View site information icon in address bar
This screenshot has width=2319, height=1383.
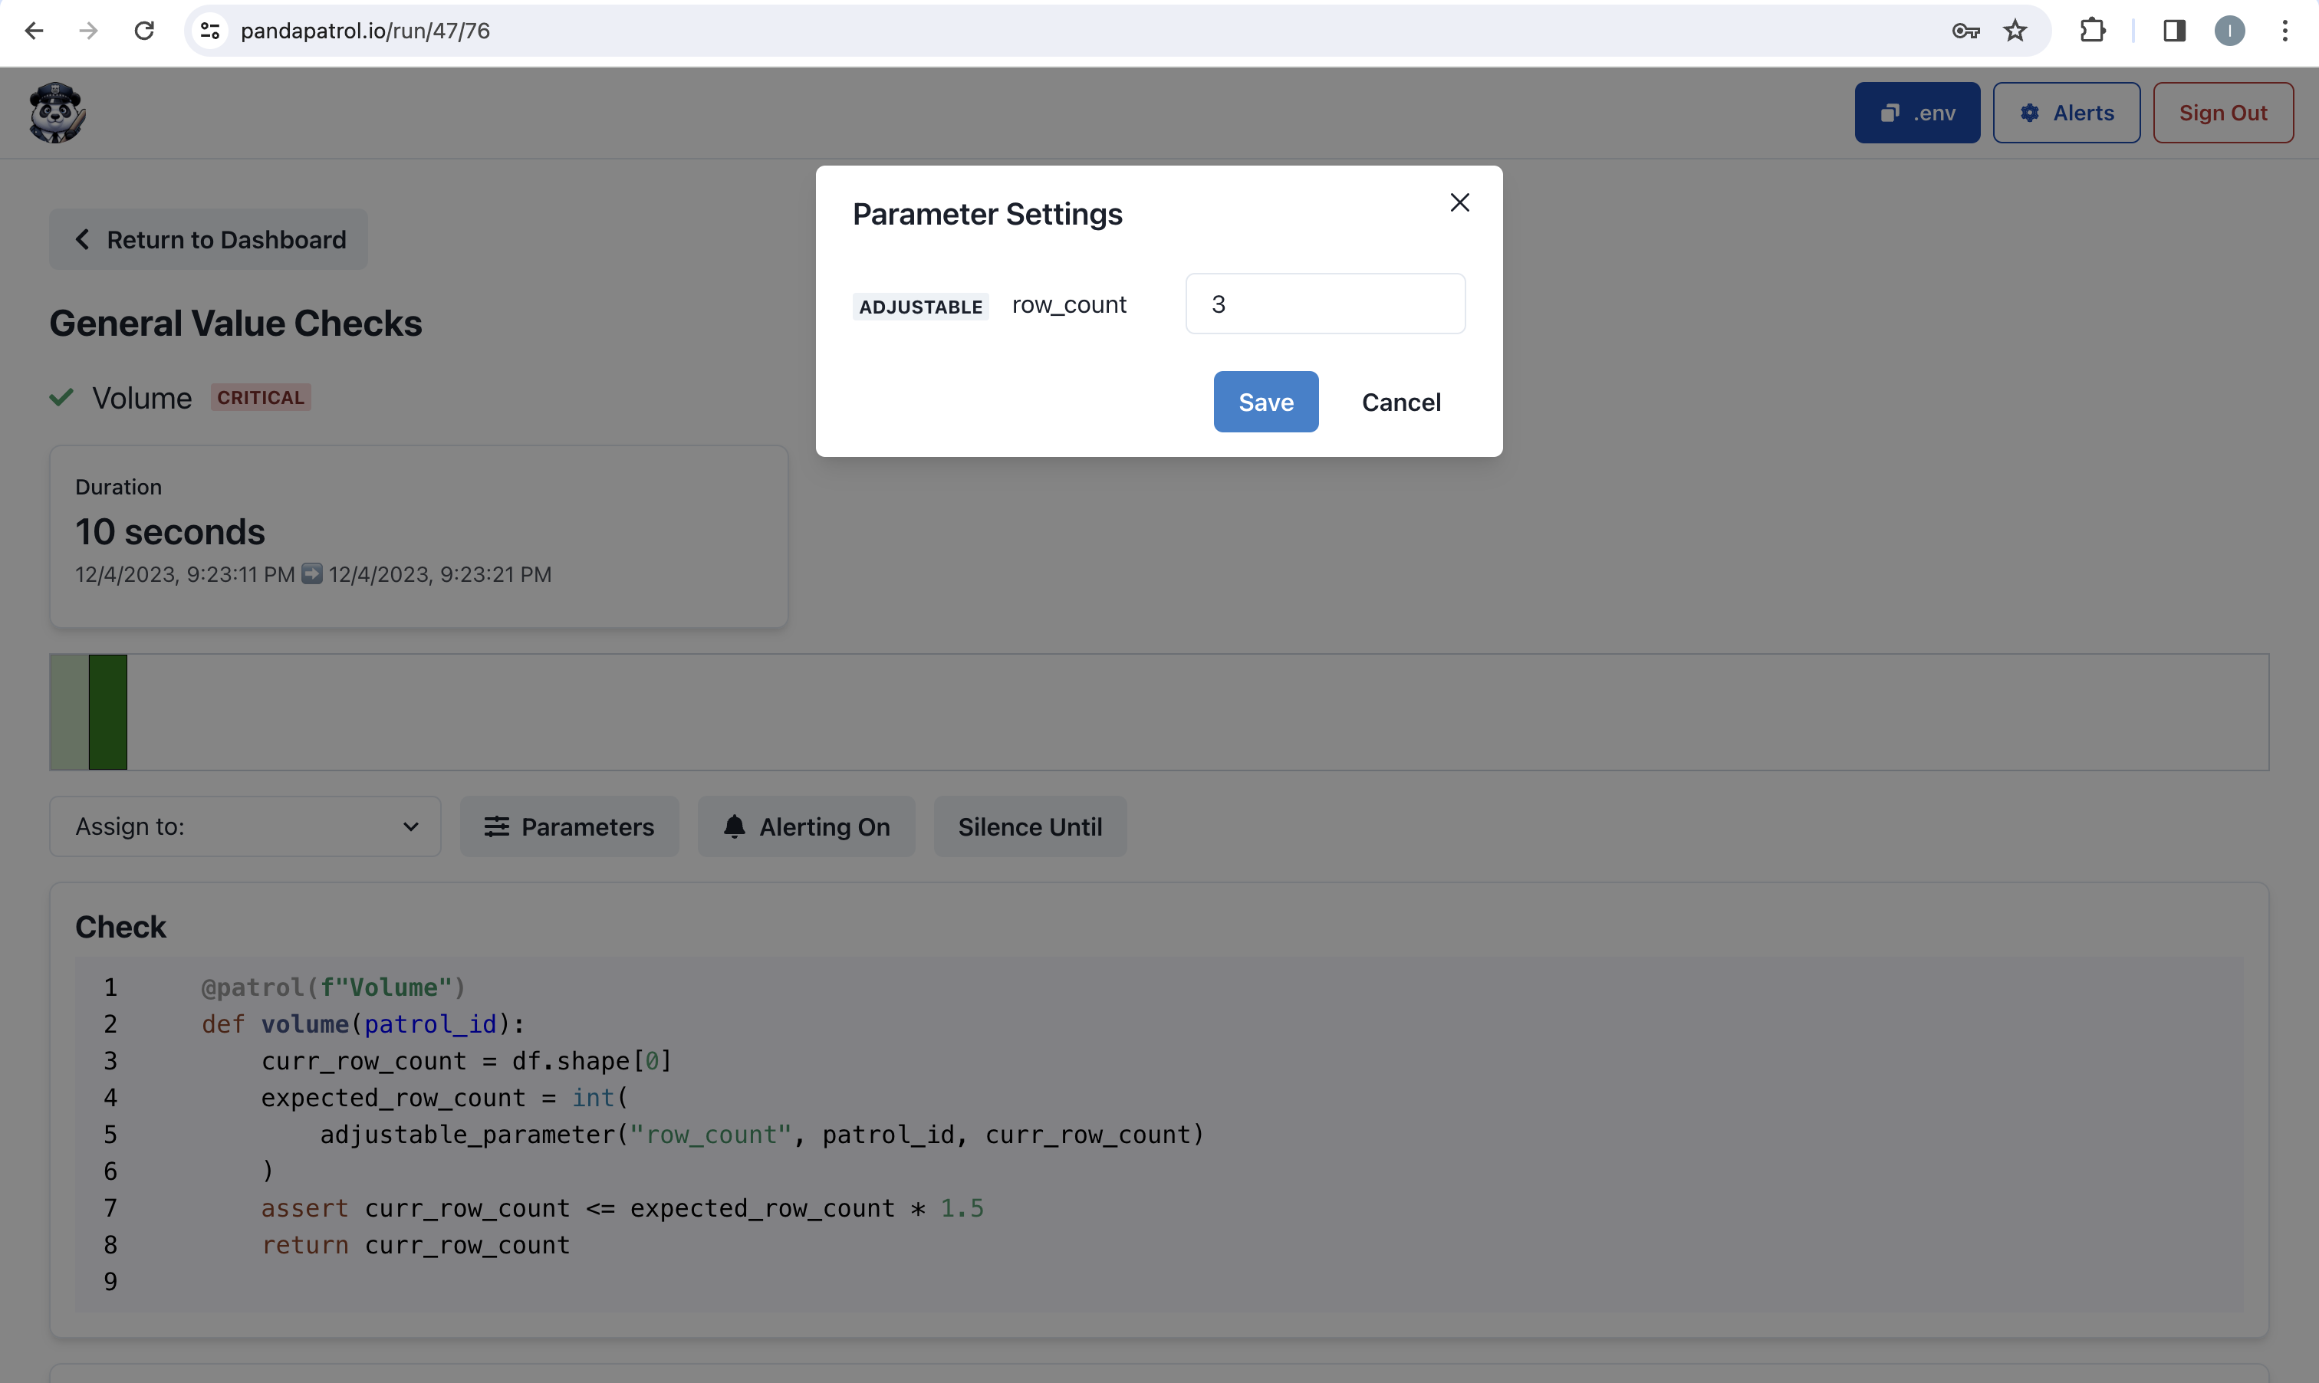pyautogui.click(x=211, y=31)
